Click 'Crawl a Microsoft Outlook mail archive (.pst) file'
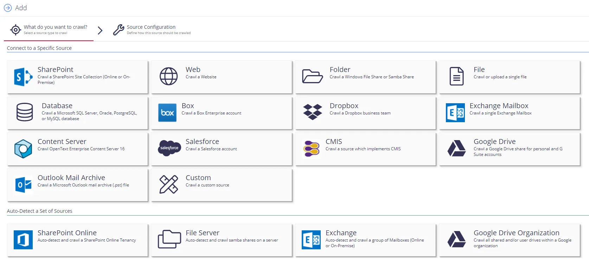Viewport: 589px width, 263px height. pos(83,185)
